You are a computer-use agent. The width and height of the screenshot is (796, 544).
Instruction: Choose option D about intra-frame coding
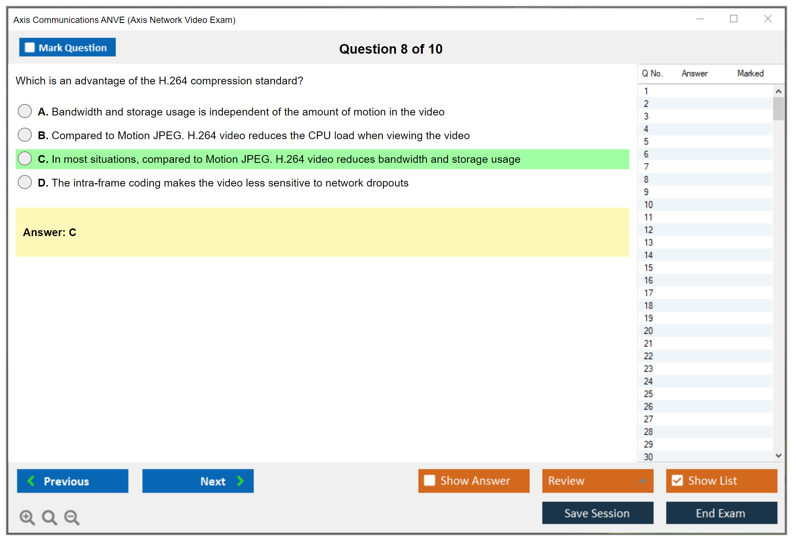click(25, 182)
